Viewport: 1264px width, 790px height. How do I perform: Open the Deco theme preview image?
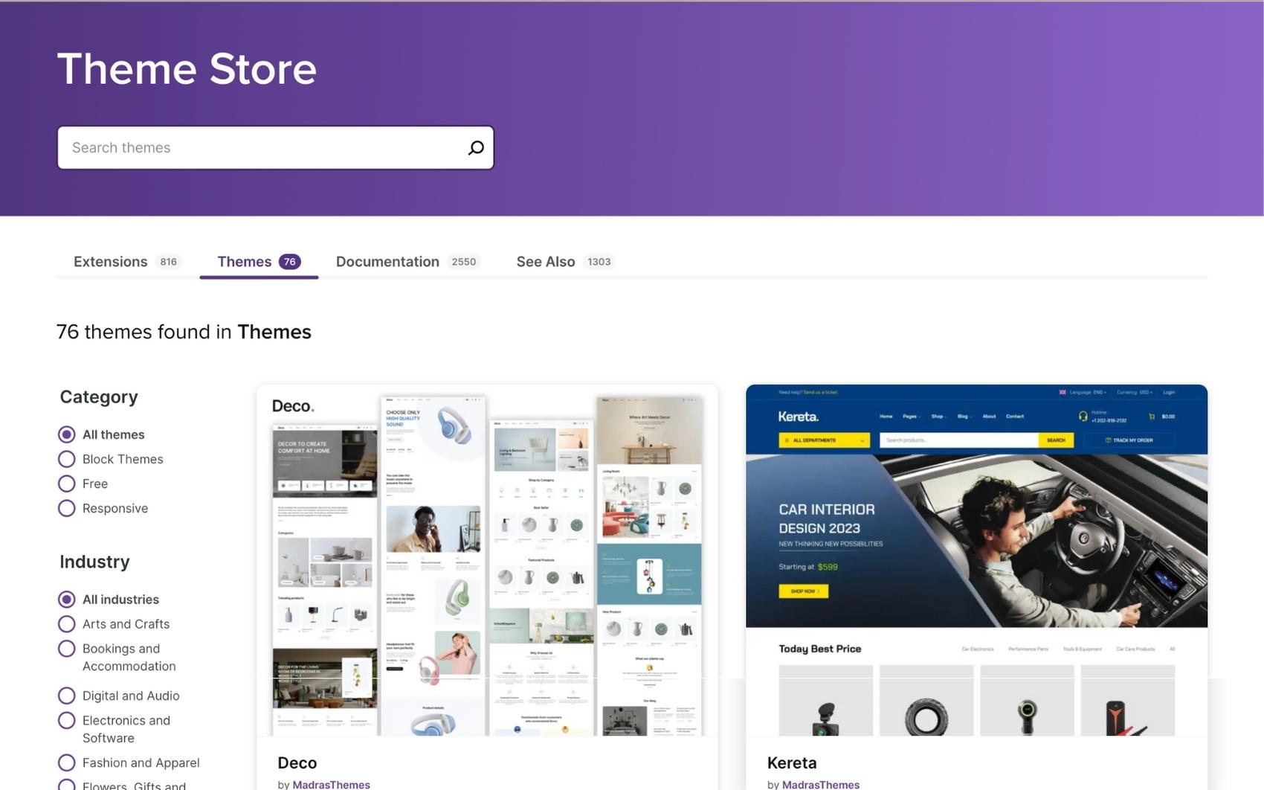click(487, 560)
